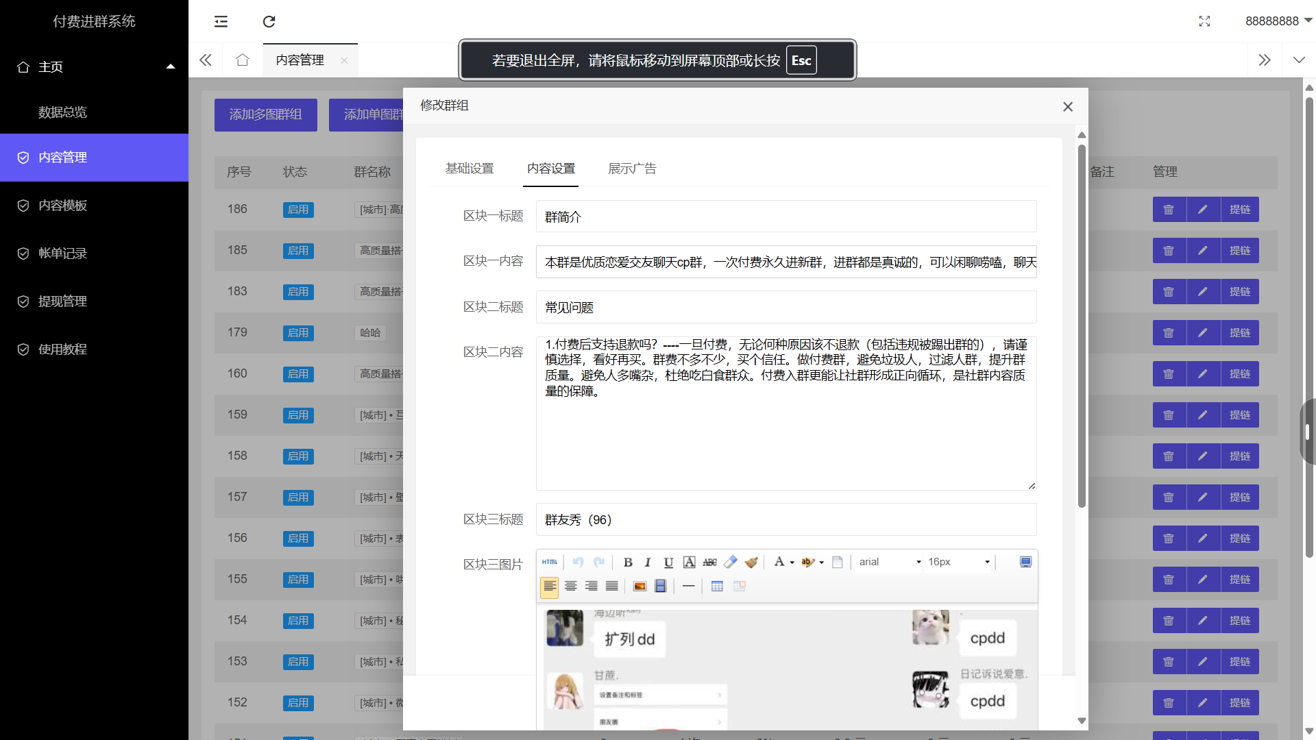This screenshot has width=1316, height=740.
Task: Center align text in editor
Action: [570, 587]
